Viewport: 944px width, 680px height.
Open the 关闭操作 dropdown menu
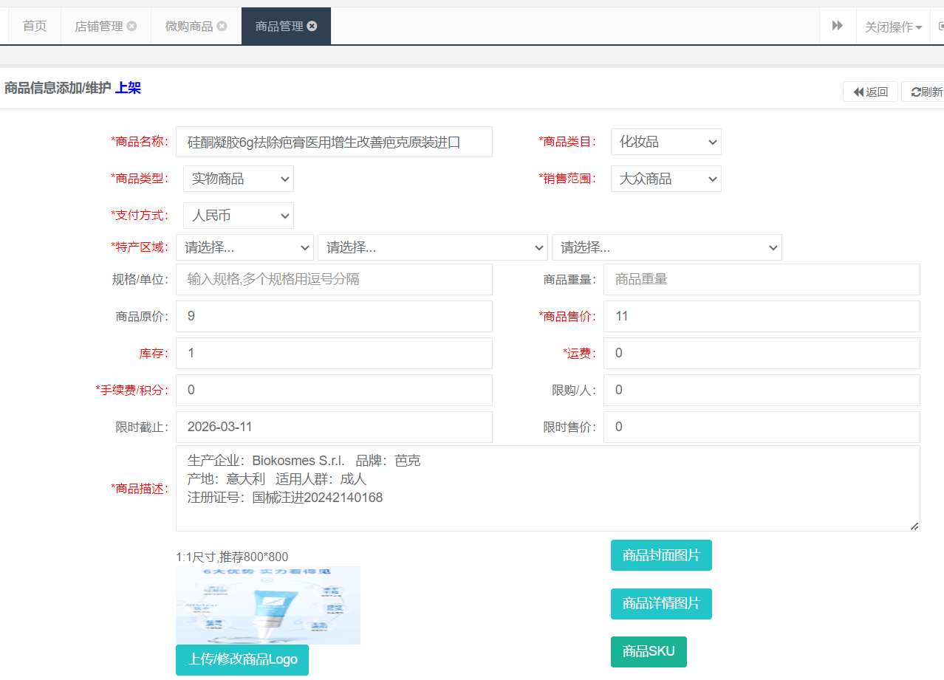click(893, 27)
